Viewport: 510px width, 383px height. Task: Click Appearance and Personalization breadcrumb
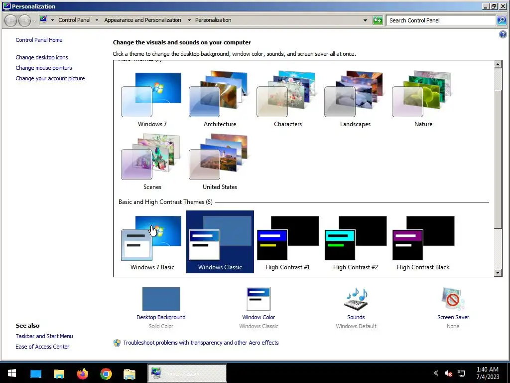(x=142, y=20)
